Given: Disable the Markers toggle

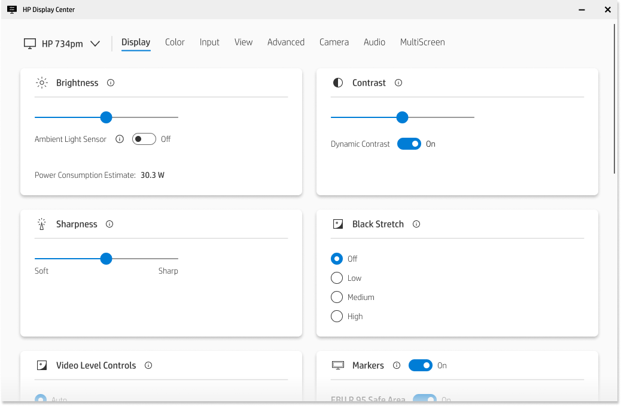Looking at the screenshot, I should (421, 366).
